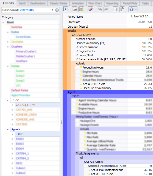Click the Hours / Unit value 12.000
Viewport: 153px width, 176px height.
coord(148,55)
